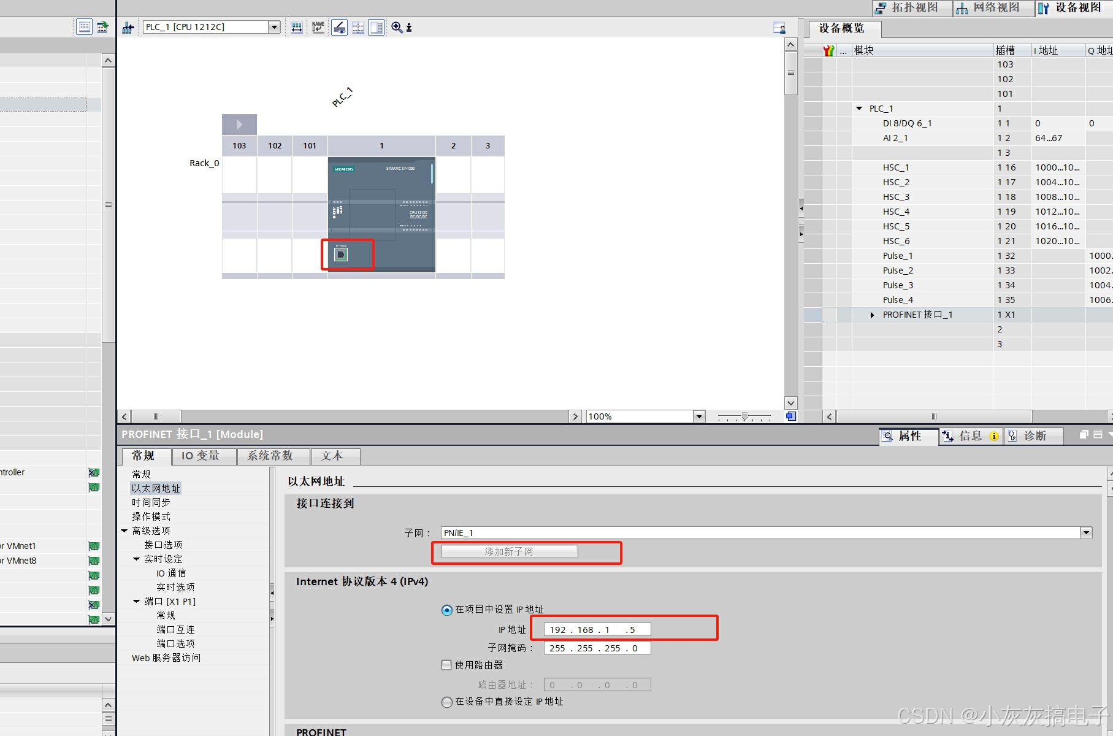Viewport: 1113px width, 736px height.
Task: Open the 100% zoom level dropdown
Action: [x=699, y=416]
